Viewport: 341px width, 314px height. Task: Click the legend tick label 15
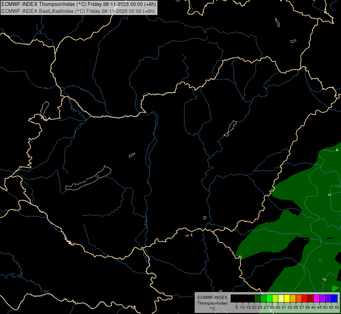tap(248, 307)
